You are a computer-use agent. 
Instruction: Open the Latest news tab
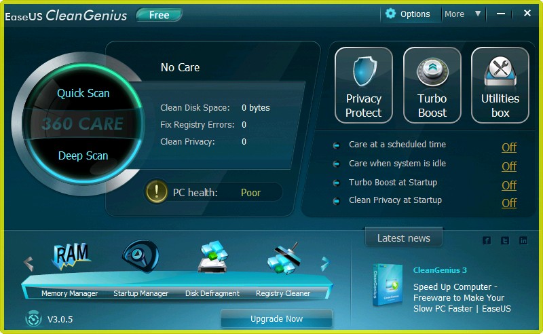pos(403,238)
